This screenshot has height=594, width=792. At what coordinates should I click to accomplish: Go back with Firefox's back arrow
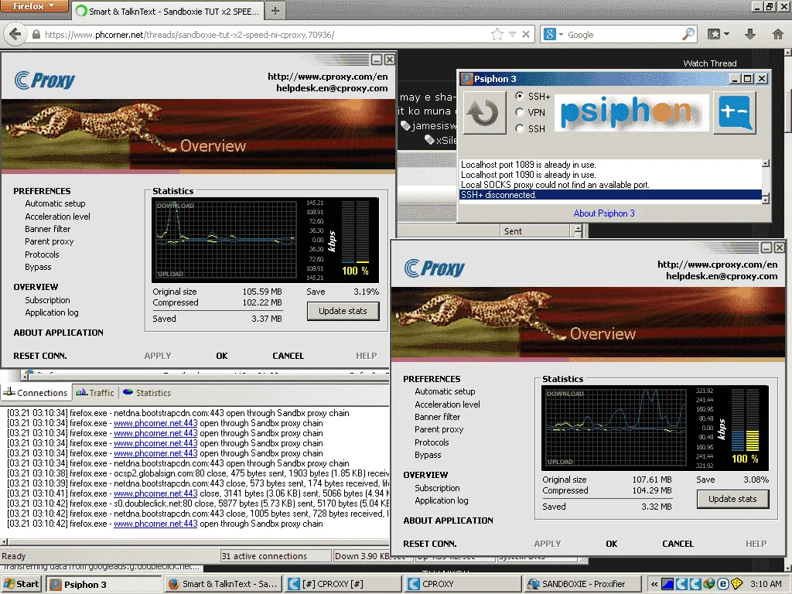(15, 34)
